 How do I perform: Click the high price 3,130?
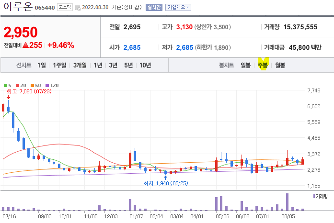pos(184,27)
